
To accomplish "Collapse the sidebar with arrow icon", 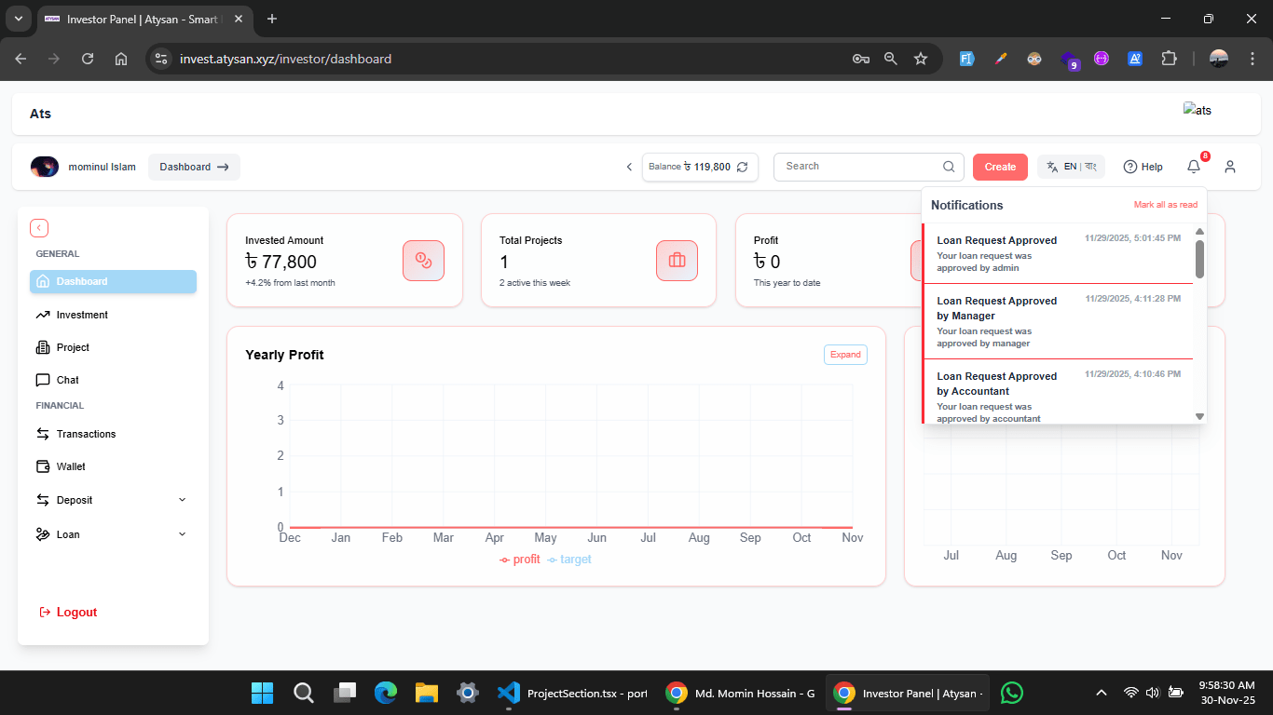I will pyautogui.click(x=39, y=228).
